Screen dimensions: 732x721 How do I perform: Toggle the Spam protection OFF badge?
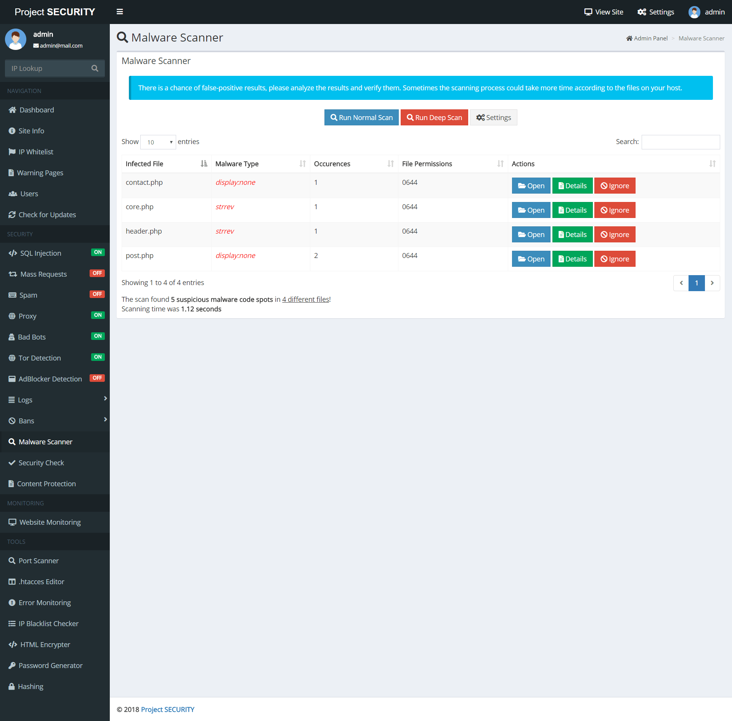pyautogui.click(x=97, y=294)
